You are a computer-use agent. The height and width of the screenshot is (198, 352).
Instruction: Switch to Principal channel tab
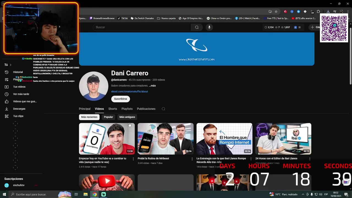[x=85, y=109]
